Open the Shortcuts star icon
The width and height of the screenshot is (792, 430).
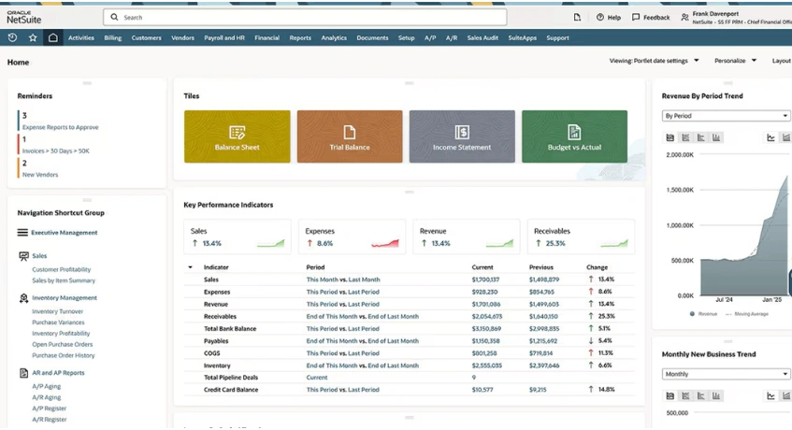[x=33, y=37]
